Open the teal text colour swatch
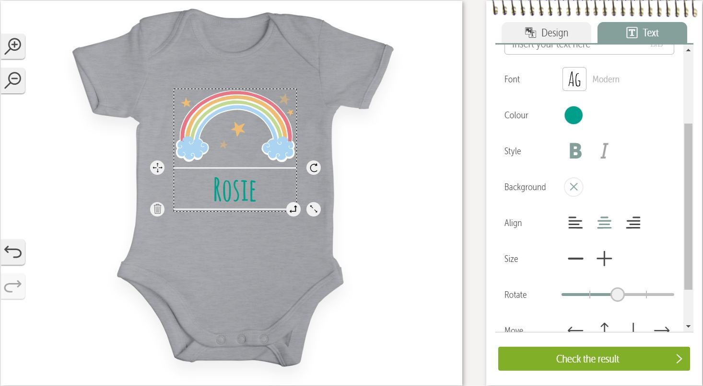The width and height of the screenshot is (703, 386). (x=574, y=115)
